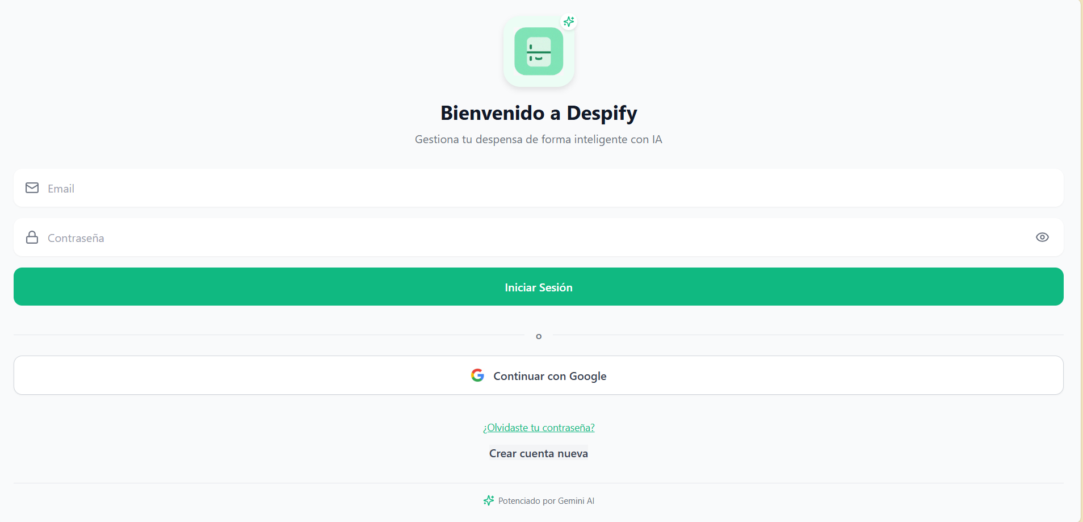Image resolution: width=1083 pixels, height=522 pixels.
Task: Open the ¿Olvidaste tu contraseña? link
Action: (x=539, y=428)
